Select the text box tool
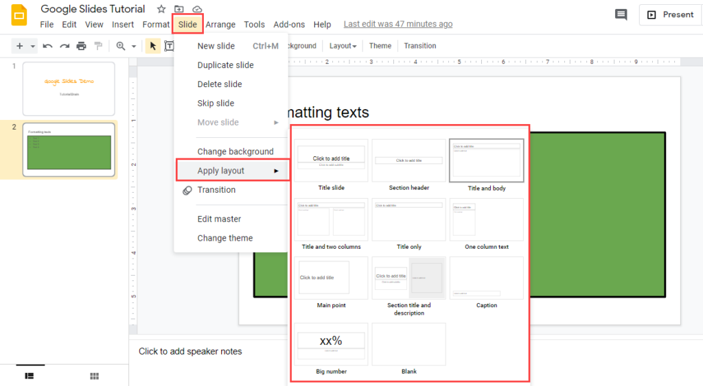Image resolution: width=703 pixels, height=386 pixels. (169, 46)
